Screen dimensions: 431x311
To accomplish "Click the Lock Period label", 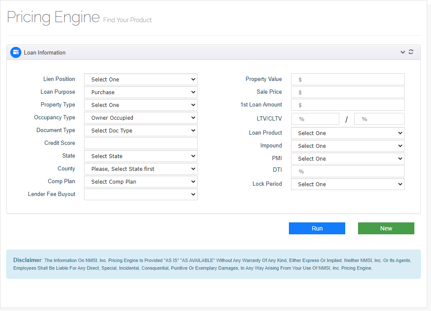I will point(267,184).
